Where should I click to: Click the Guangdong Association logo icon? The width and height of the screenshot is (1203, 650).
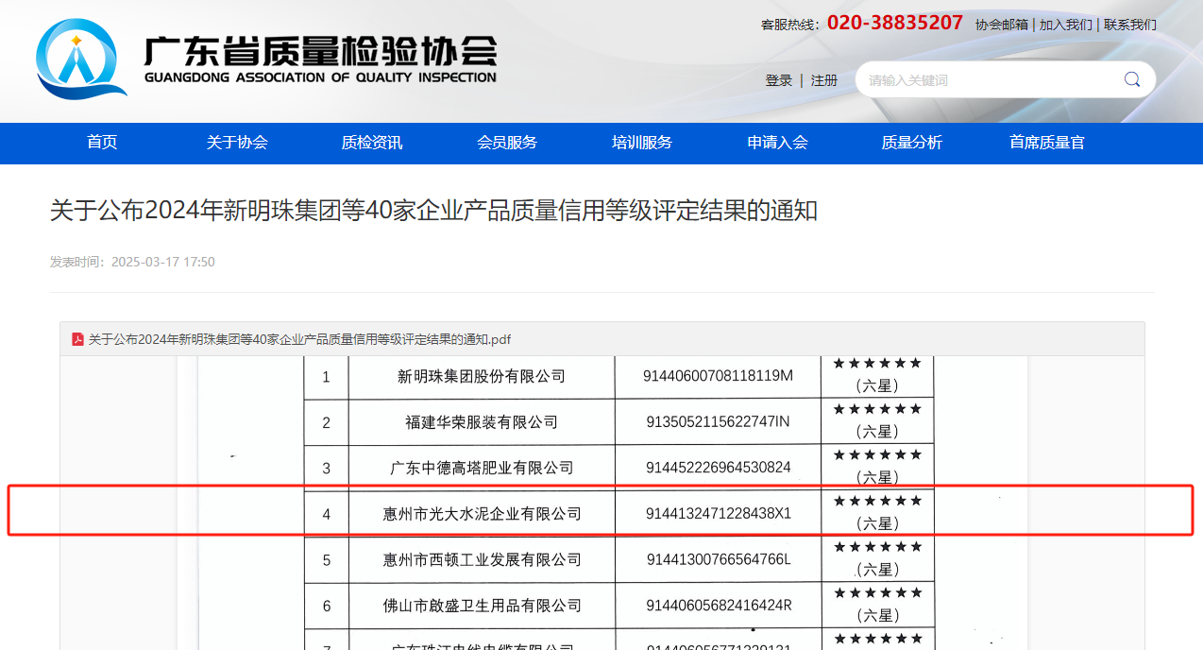[80, 59]
